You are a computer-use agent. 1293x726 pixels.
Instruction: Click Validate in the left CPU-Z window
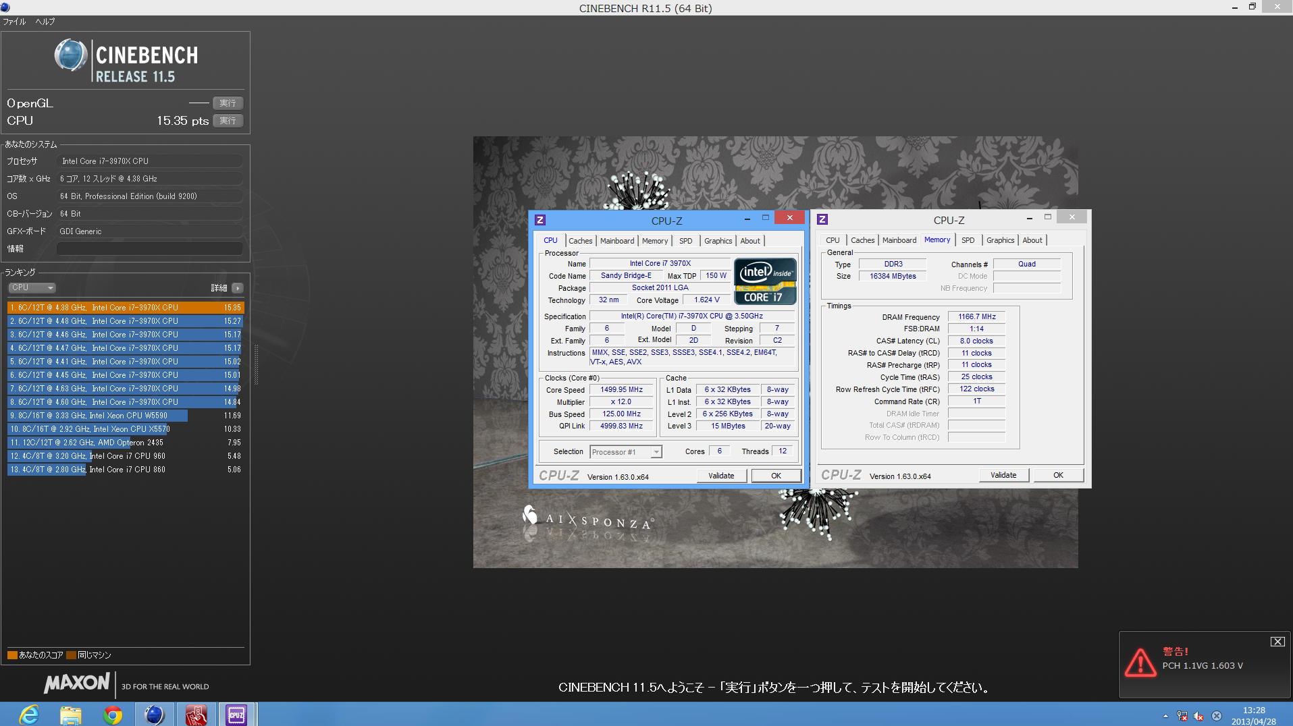[721, 476]
